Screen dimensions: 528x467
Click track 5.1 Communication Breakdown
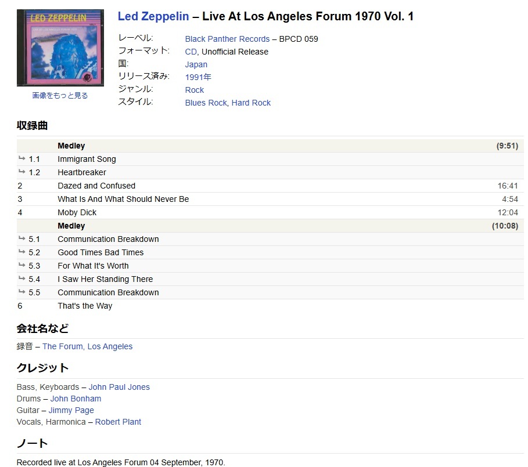108,239
